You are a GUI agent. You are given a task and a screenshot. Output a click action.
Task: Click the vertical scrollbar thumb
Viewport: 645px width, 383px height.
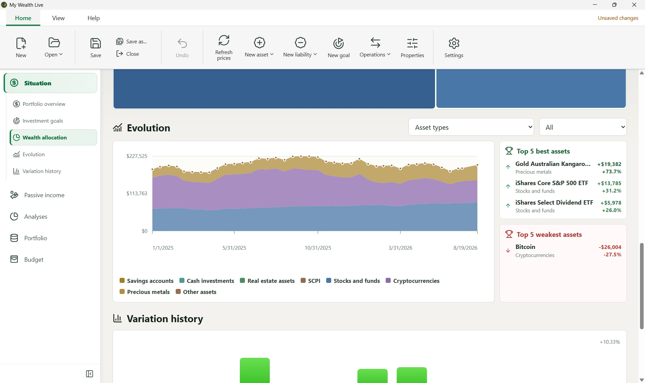(x=642, y=286)
